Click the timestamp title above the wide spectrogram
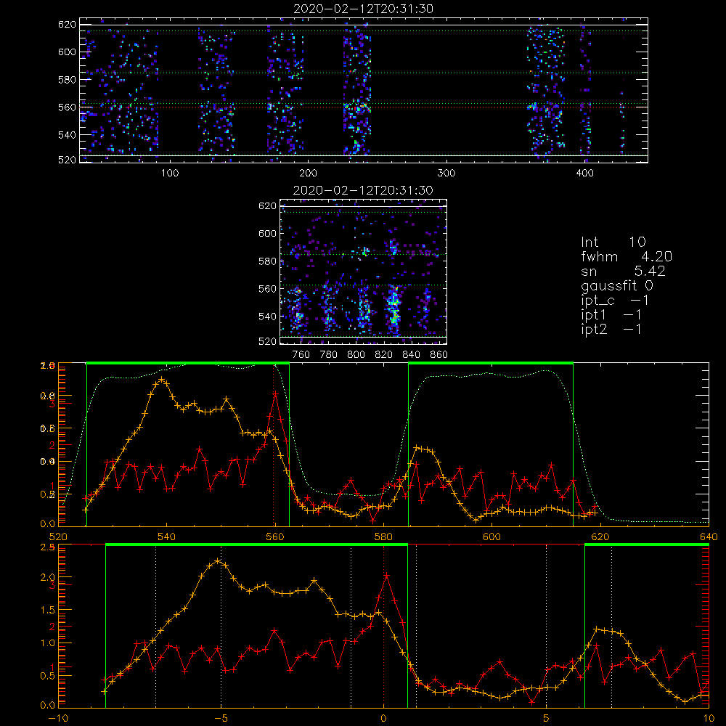The width and height of the screenshot is (726, 726). coord(363,8)
